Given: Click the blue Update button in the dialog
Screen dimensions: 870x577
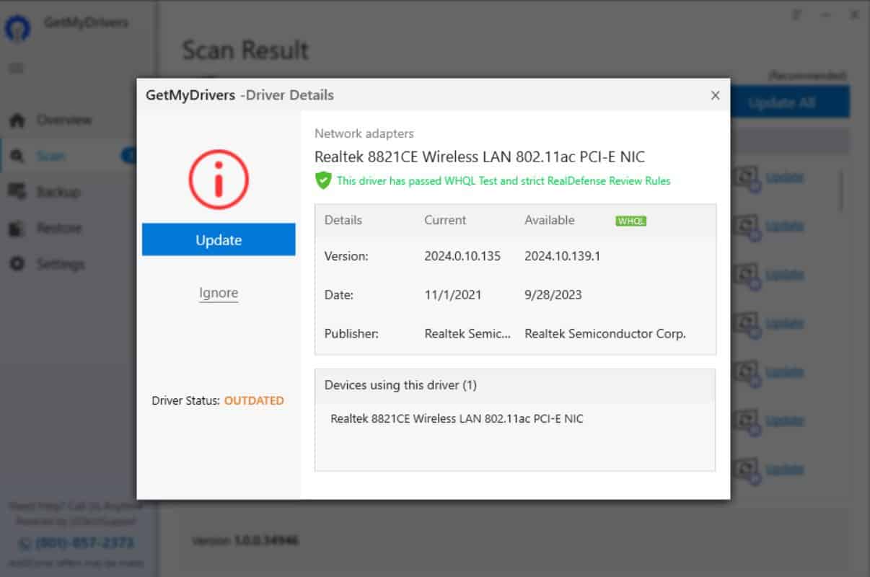Looking at the screenshot, I should coord(219,239).
